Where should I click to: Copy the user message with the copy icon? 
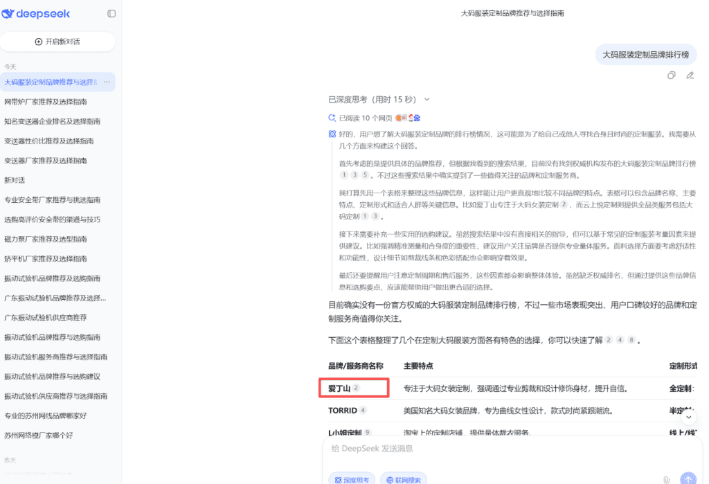671,75
